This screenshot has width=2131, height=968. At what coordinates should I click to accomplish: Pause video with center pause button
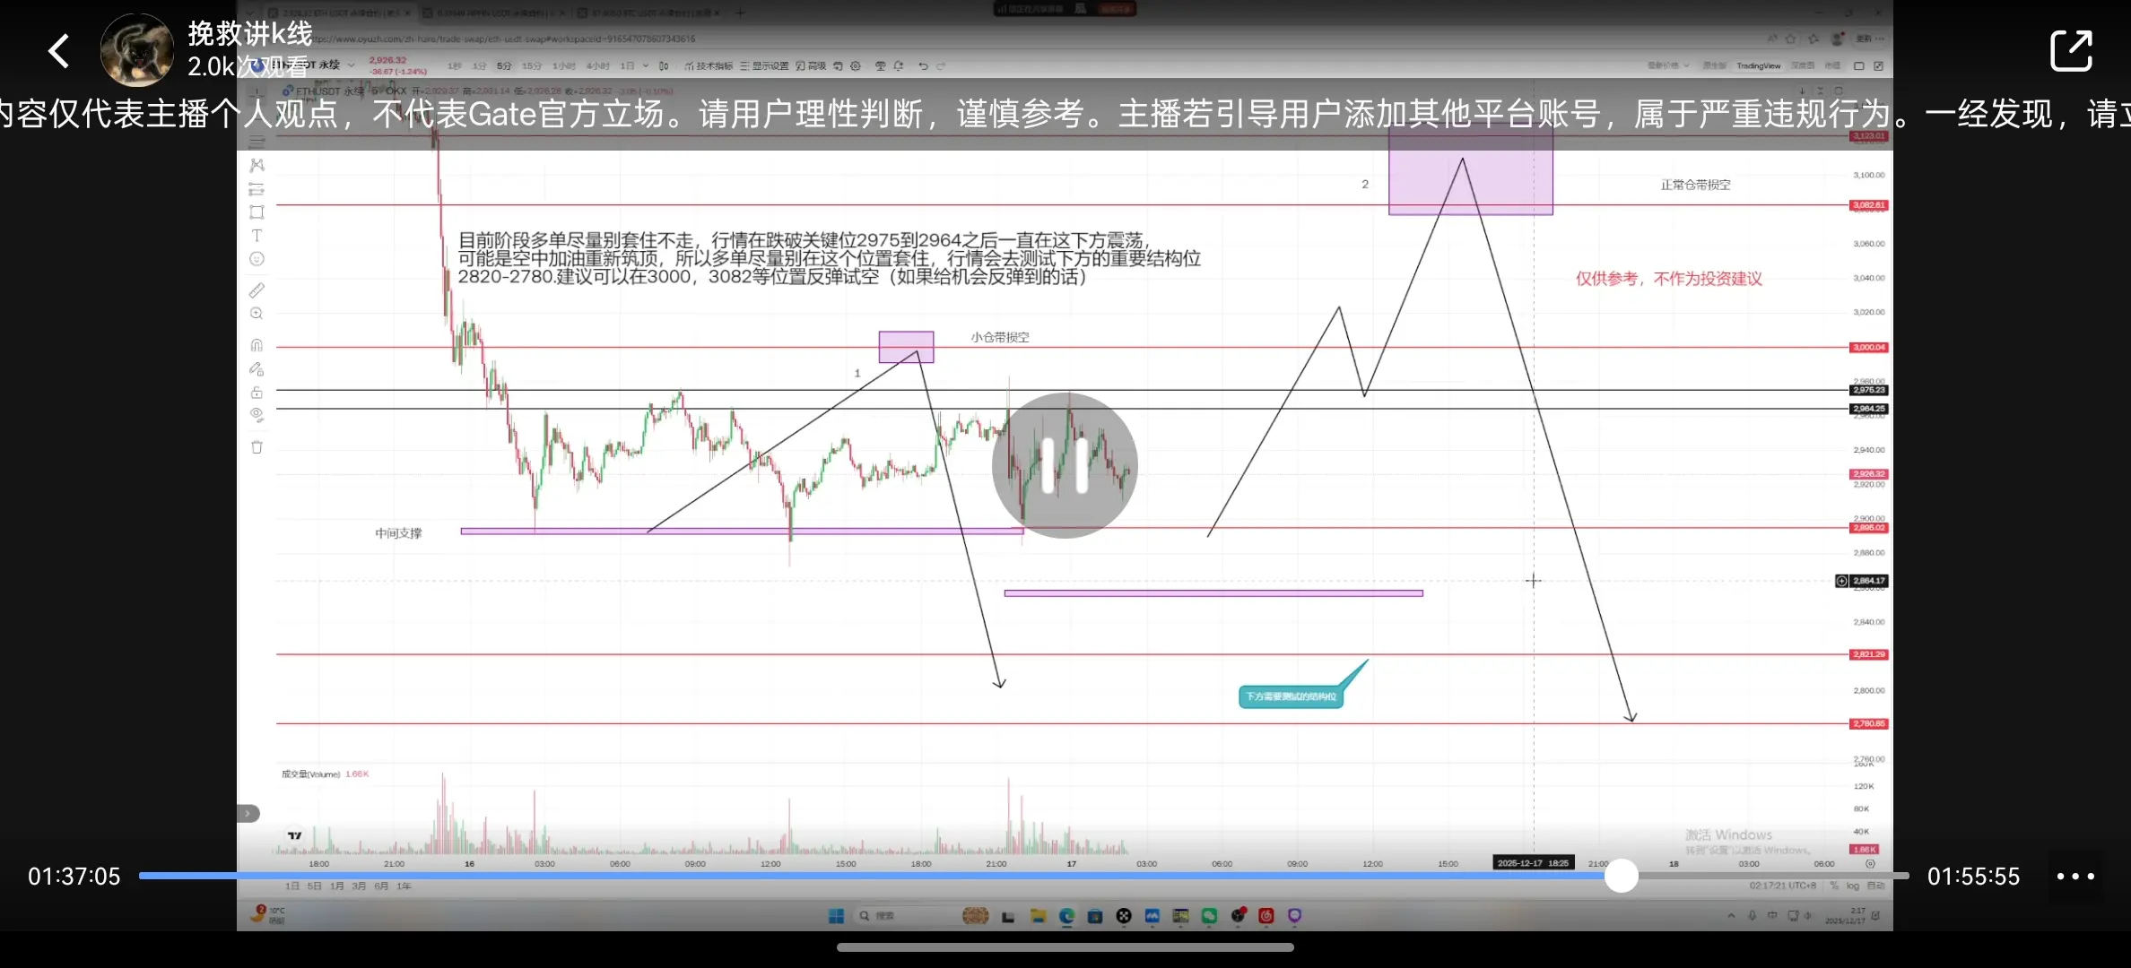[1065, 465]
